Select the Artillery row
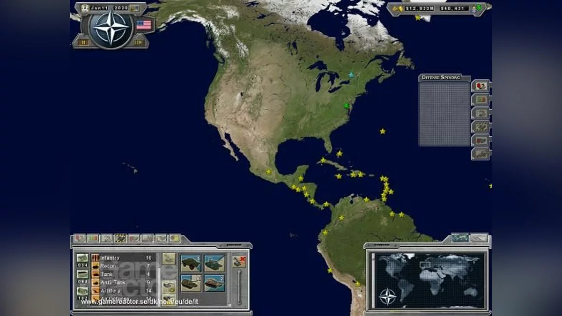 (x=124, y=291)
